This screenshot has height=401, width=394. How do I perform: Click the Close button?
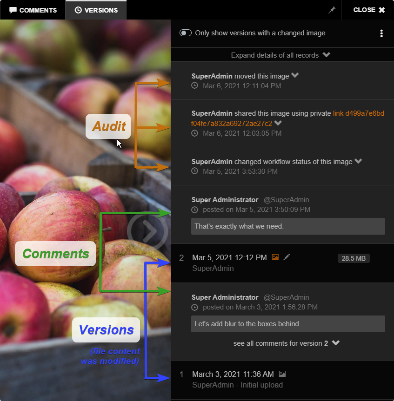point(369,10)
